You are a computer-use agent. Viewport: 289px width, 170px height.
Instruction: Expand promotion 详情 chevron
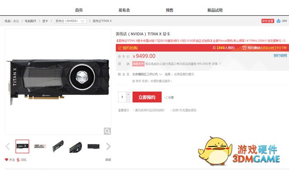[220, 64]
